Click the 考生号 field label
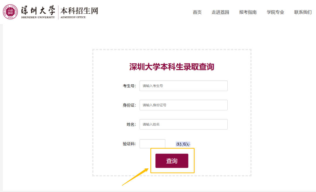This screenshot has height=192, width=316. 129,86
